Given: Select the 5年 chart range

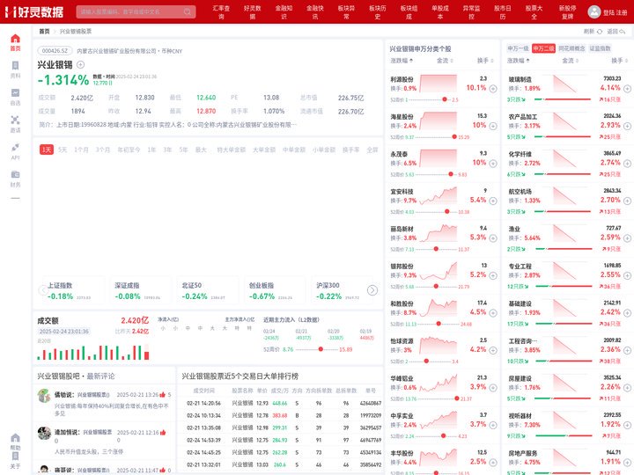Looking at the screenshot, I should [183, 150].
